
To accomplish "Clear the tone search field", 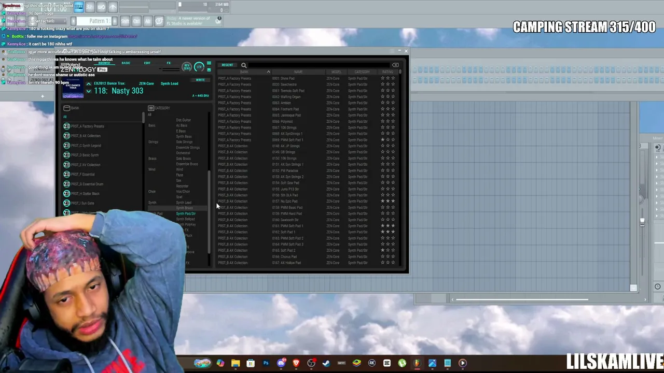I will (x=395, y=65).
